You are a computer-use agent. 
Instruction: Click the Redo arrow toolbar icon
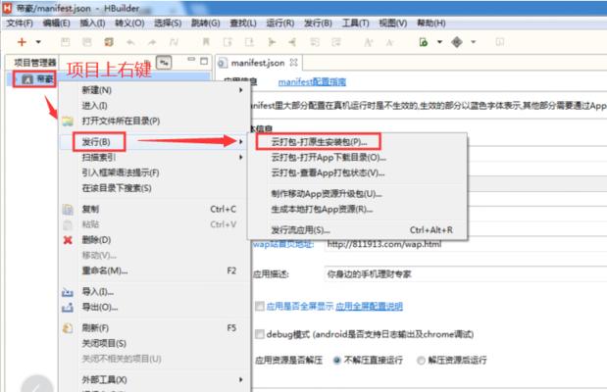tap(152, 42)
